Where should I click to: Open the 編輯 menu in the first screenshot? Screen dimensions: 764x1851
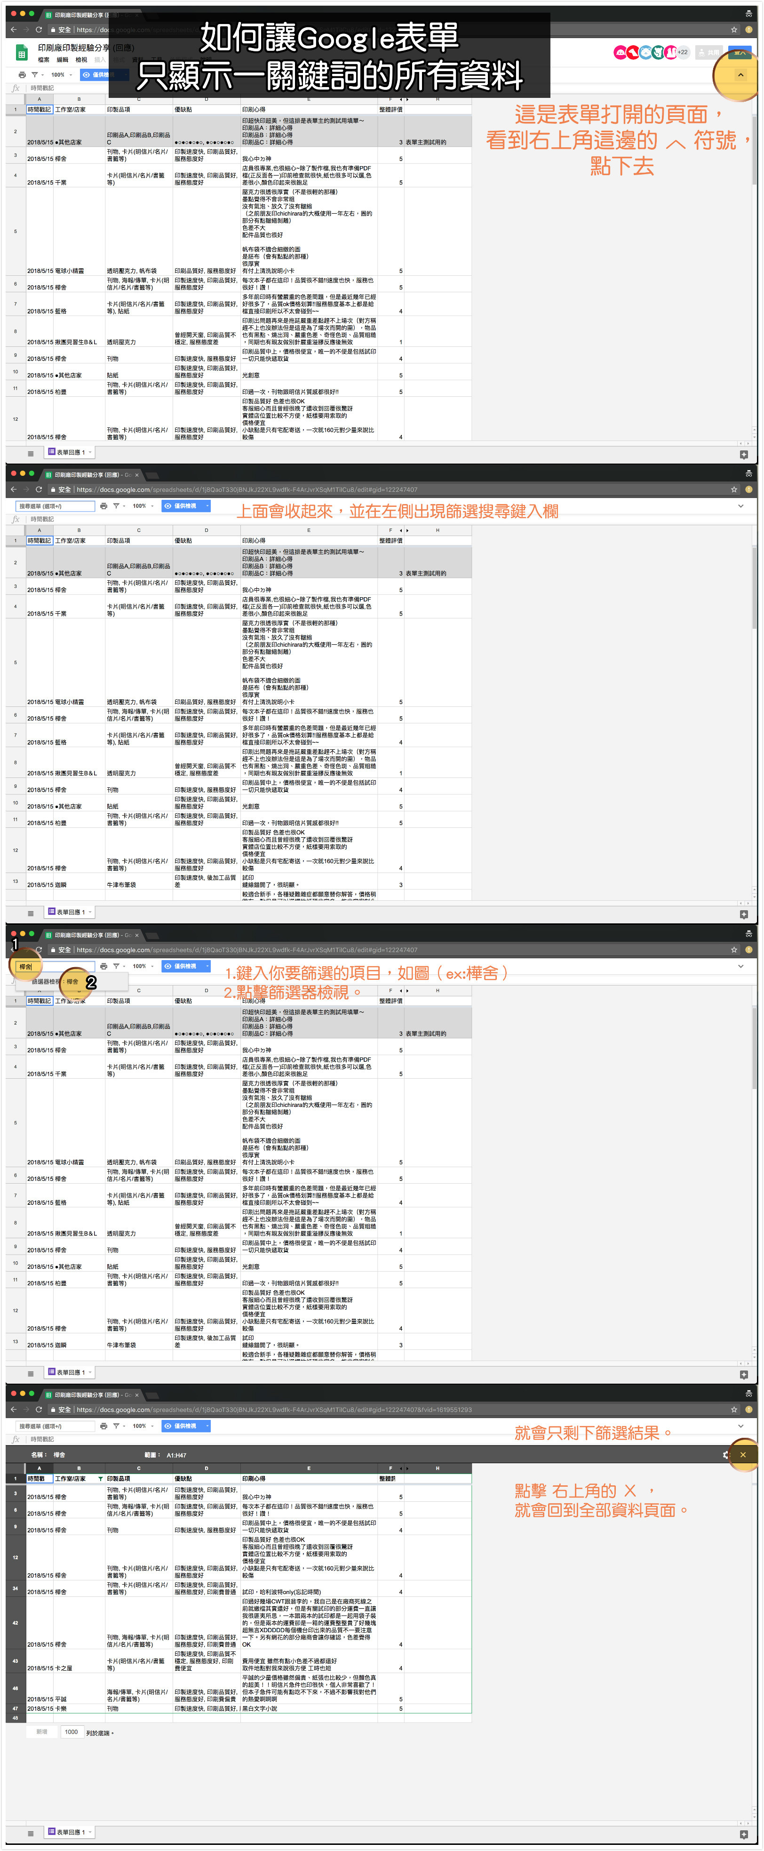(x=63, y=60)
